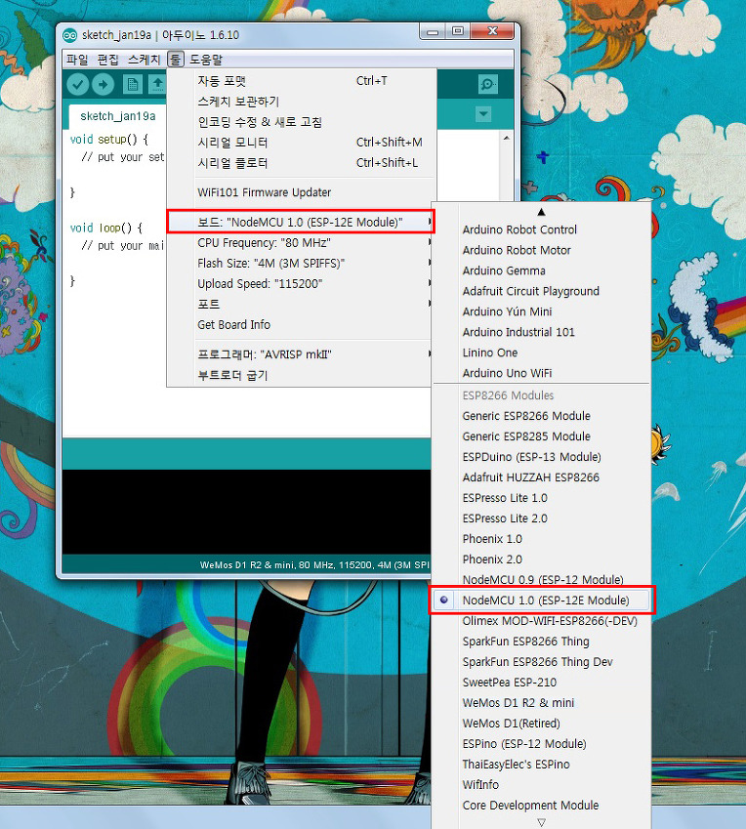Click editor scrollbar up arrow
This screenshot has height=829, width=746.
(x=507, y=138)
